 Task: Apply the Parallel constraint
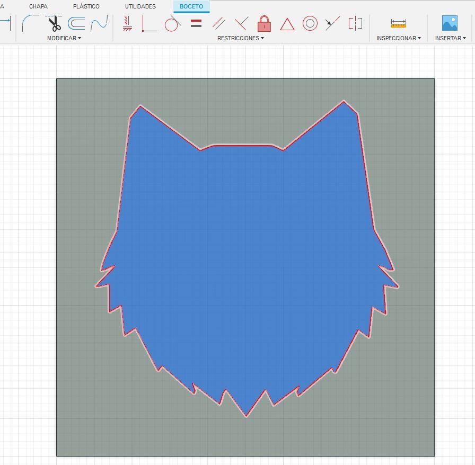(x=218, y=23)
